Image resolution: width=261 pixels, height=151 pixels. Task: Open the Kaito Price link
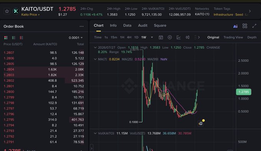point(30,15)
